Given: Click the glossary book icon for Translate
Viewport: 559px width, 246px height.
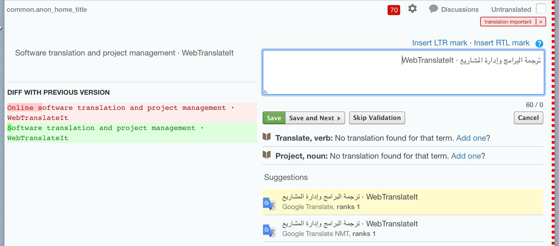Looking at the screenshot, I should coord(267,137).
